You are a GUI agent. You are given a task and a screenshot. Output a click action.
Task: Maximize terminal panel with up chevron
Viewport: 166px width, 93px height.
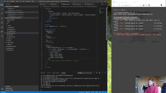pos(102,73)
